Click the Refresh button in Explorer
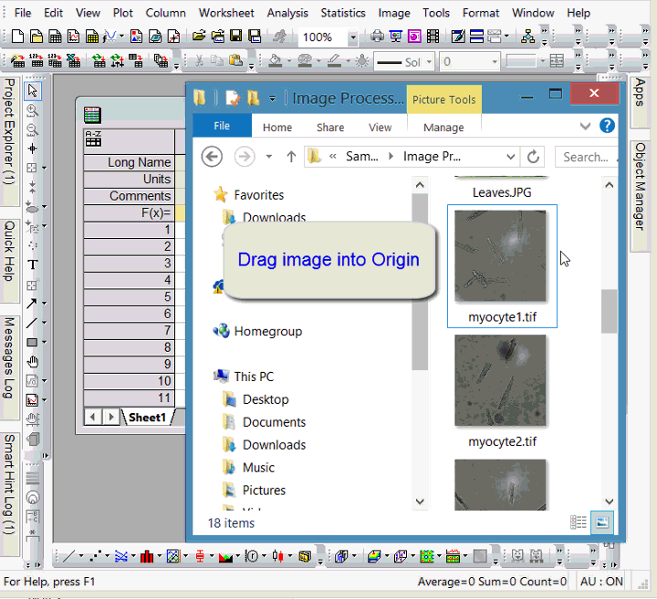The image size is (657, 599). point(534,157)
